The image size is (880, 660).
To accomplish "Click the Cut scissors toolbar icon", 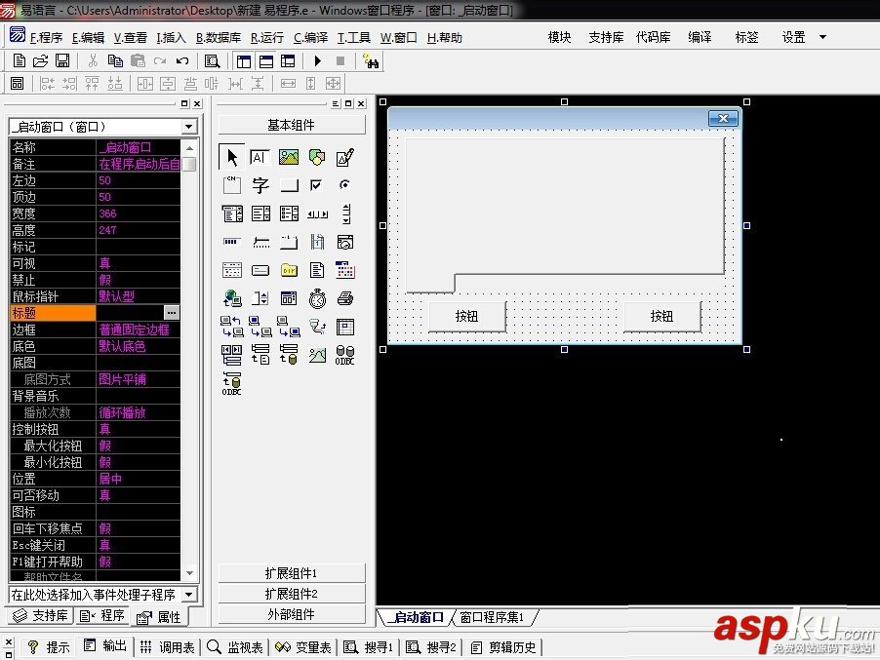I will click(x=93, y=60).
